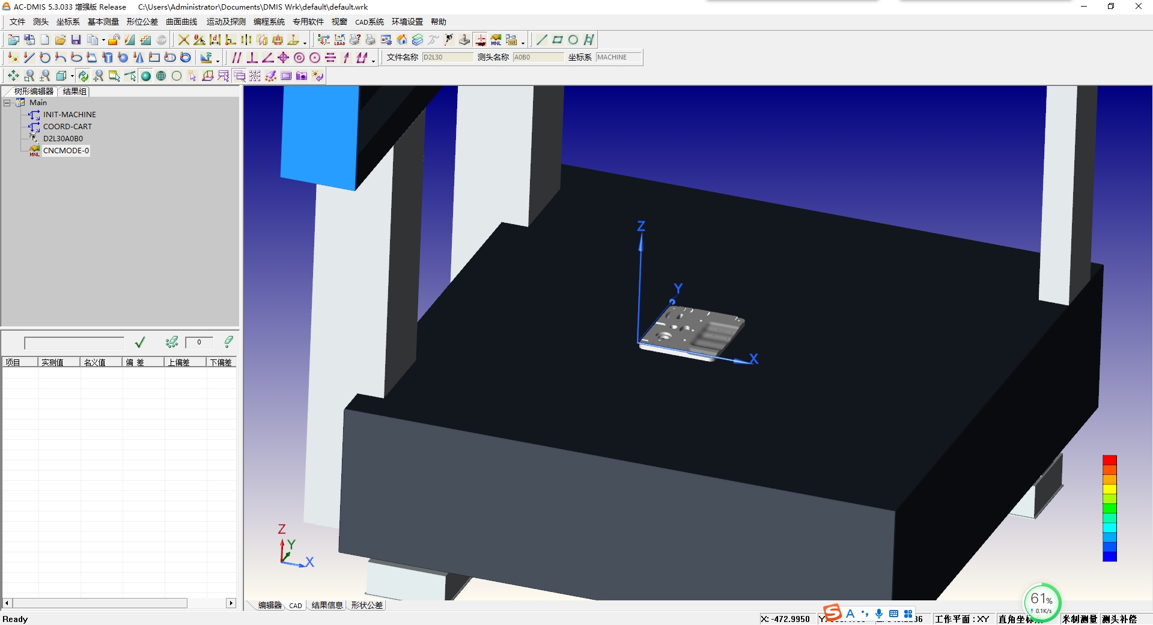Toggle the green rotate view mode
The image size is (1153, 625).
pyautogui.click(x=83, y=76)
